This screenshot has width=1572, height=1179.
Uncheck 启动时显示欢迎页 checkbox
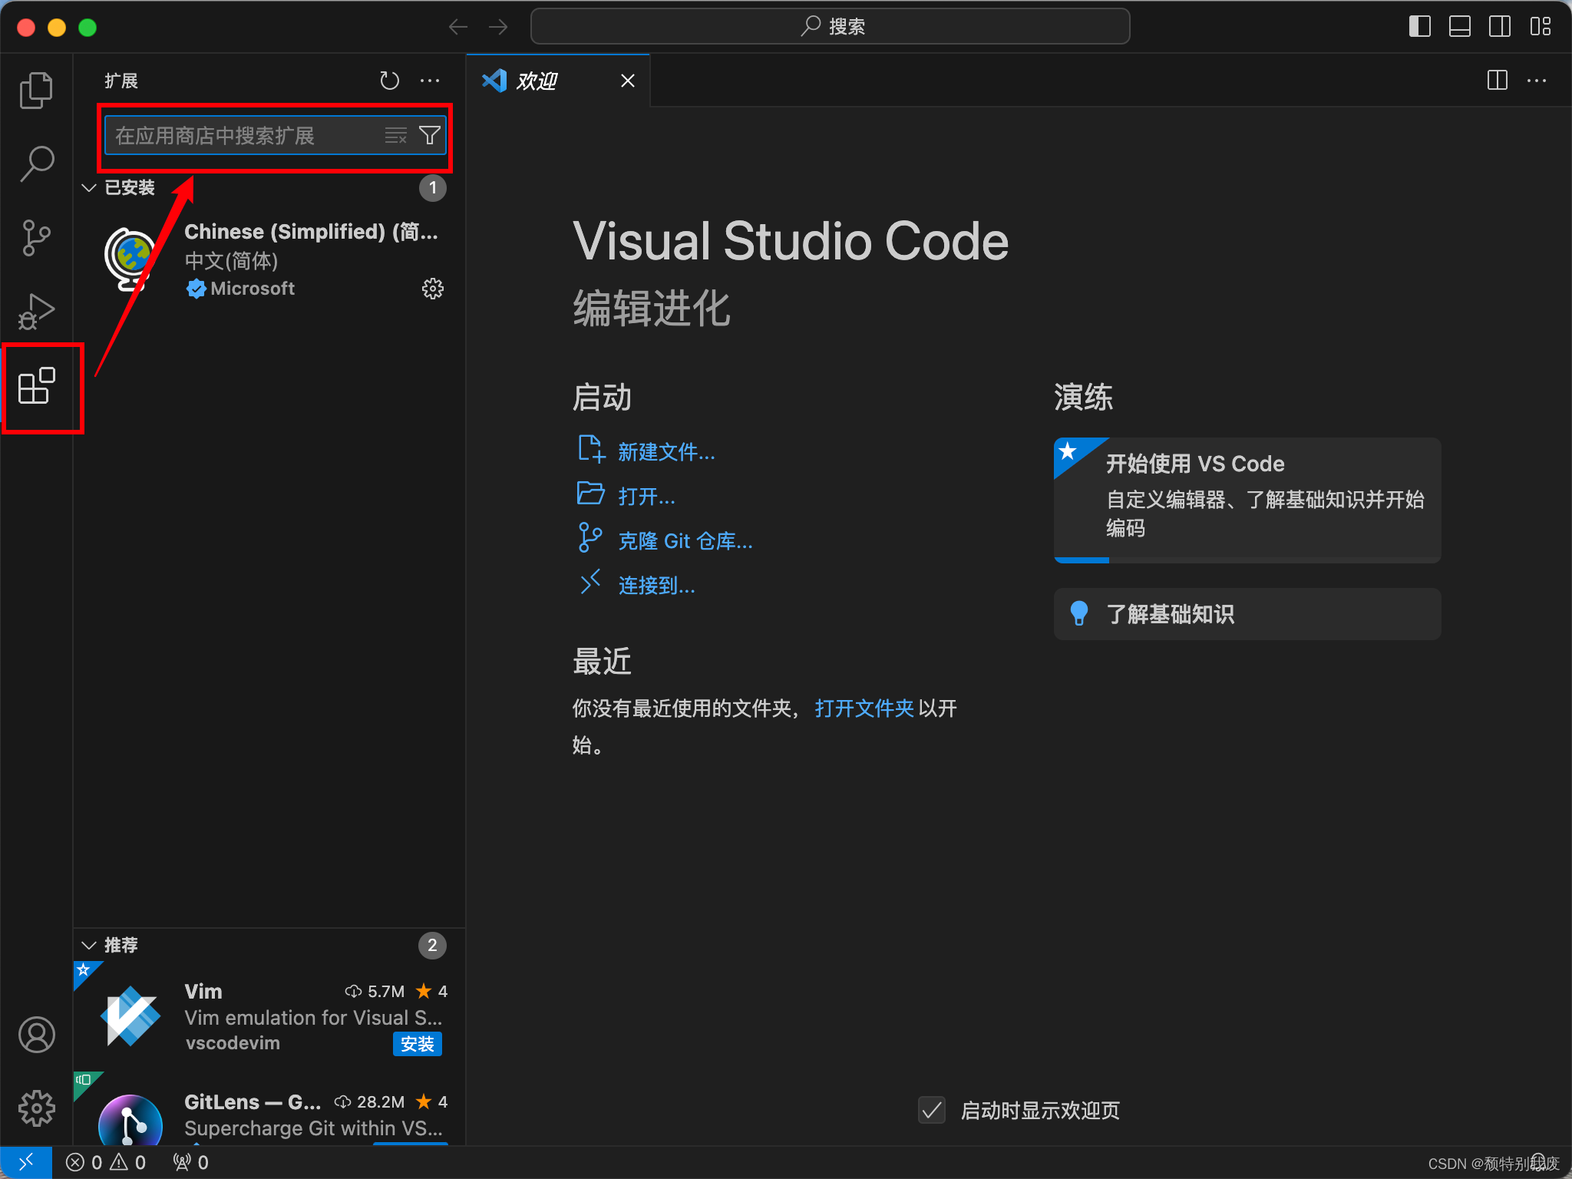(x=932, y=1110)
